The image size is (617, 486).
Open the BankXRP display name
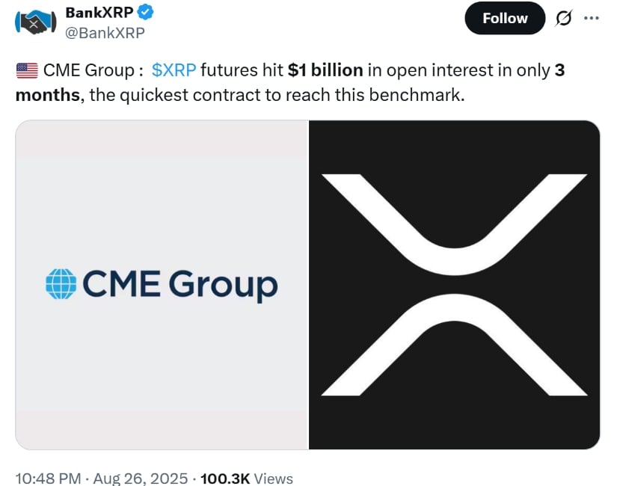[x=99, y=12]
